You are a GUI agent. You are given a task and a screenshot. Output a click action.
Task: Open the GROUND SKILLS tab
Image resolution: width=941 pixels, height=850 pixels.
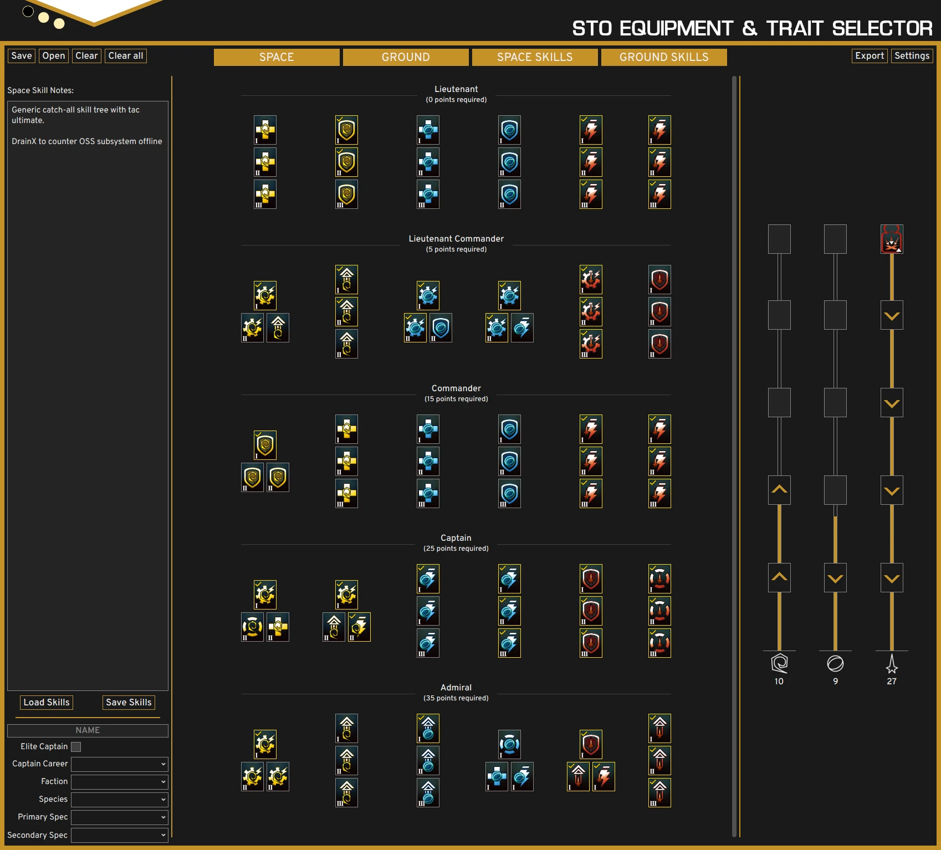coord(663,57)
